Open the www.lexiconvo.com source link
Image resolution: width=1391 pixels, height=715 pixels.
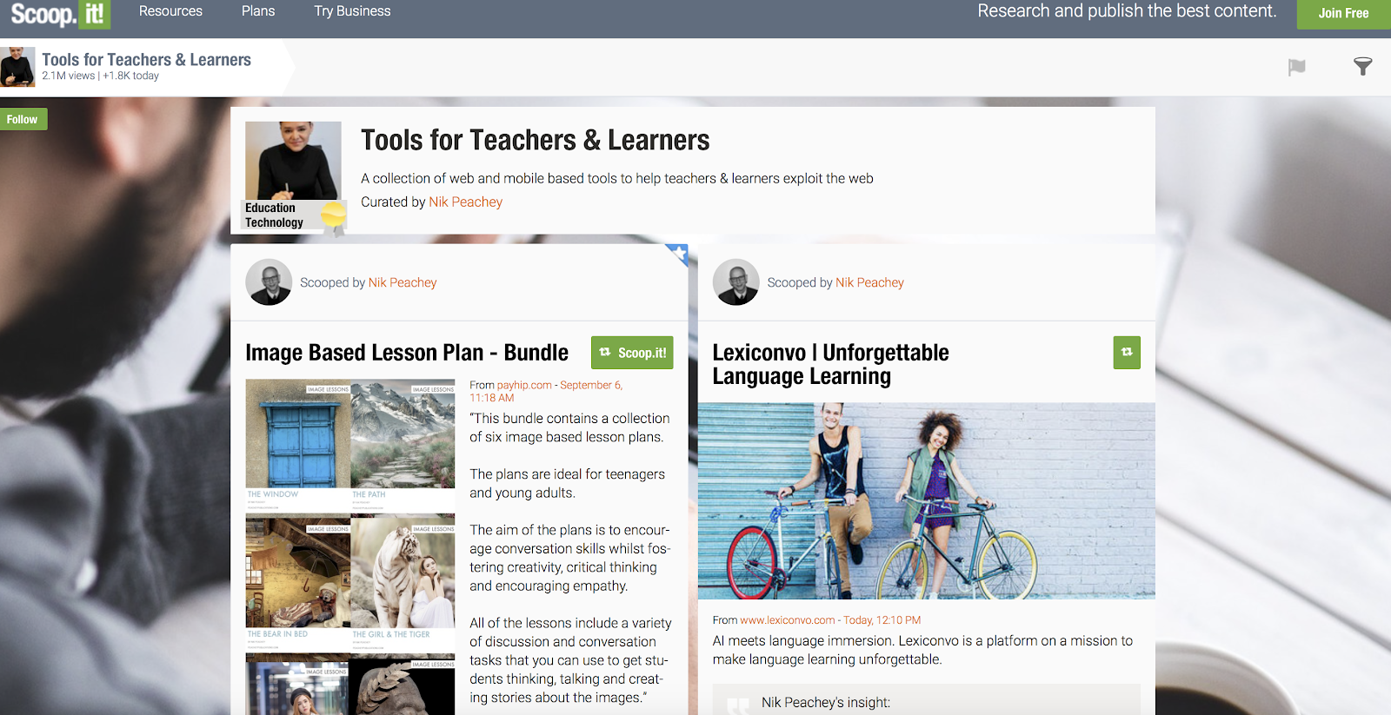tap(787, 620)
